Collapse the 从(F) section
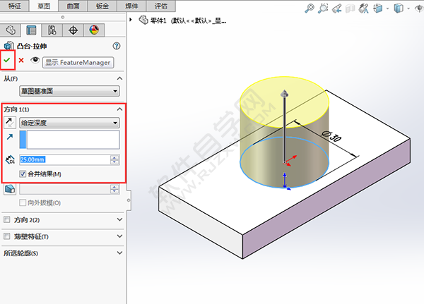 coord(119,78)
